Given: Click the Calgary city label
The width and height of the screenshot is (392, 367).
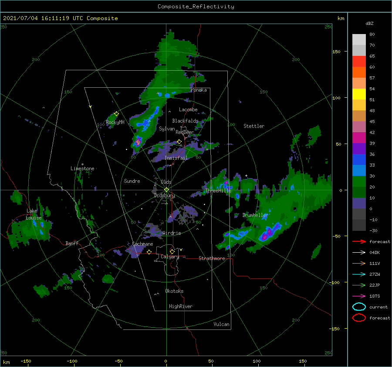Looking at the screenshot, I should coord(170,257).
